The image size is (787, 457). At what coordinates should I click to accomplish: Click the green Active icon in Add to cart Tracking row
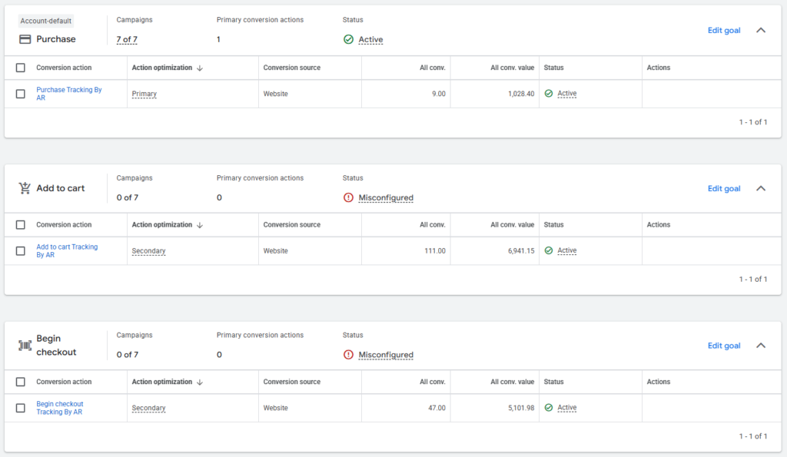(x=549, y=250)
